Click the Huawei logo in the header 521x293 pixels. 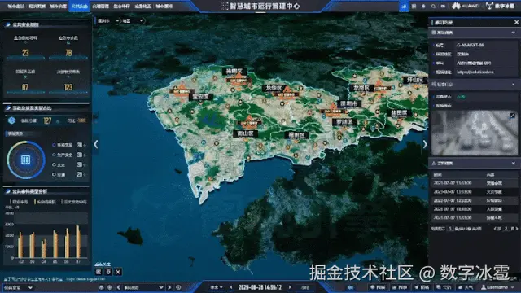[x=465, y=6]
